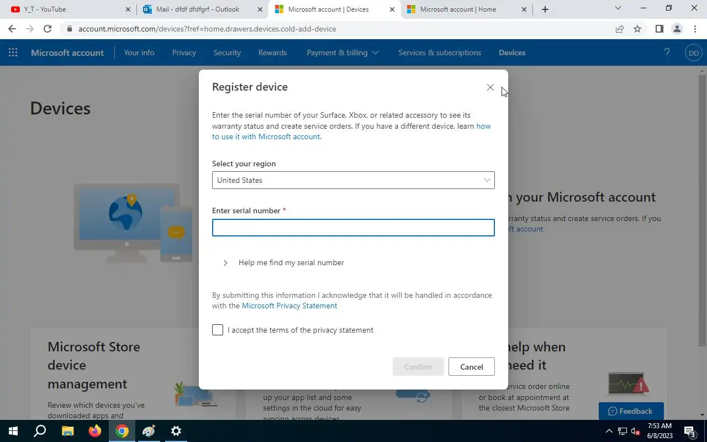The width and height of the screenshot is (707, 442).
Task: Click the address bar URL
Action: (207, 29)
